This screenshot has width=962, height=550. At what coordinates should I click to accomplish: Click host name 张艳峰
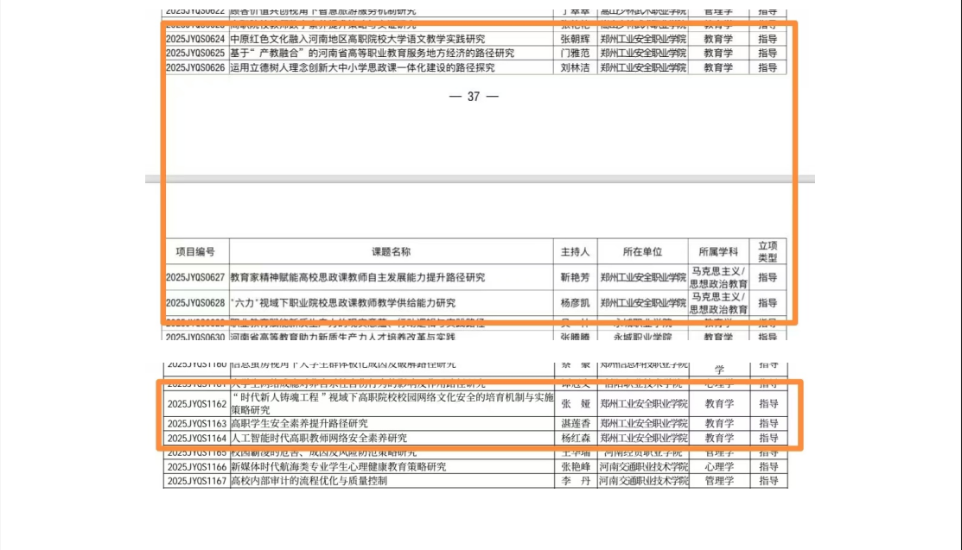click(576, 467)
